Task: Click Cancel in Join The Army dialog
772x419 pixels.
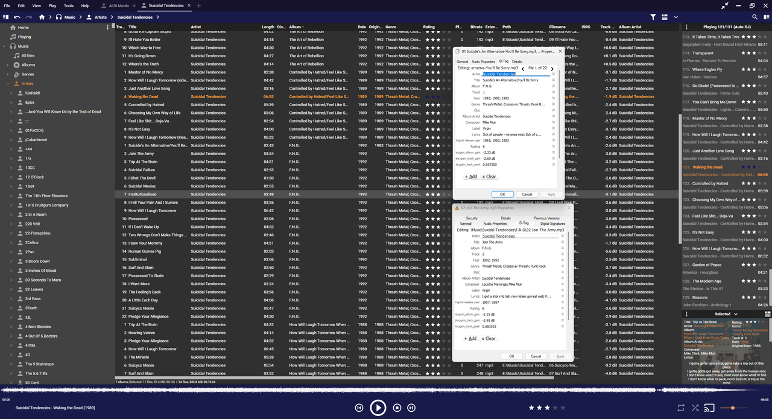Action: (536, 356)
